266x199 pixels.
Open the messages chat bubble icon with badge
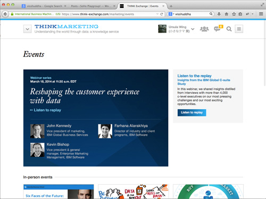pyautogui.click(x=218, y=29)
